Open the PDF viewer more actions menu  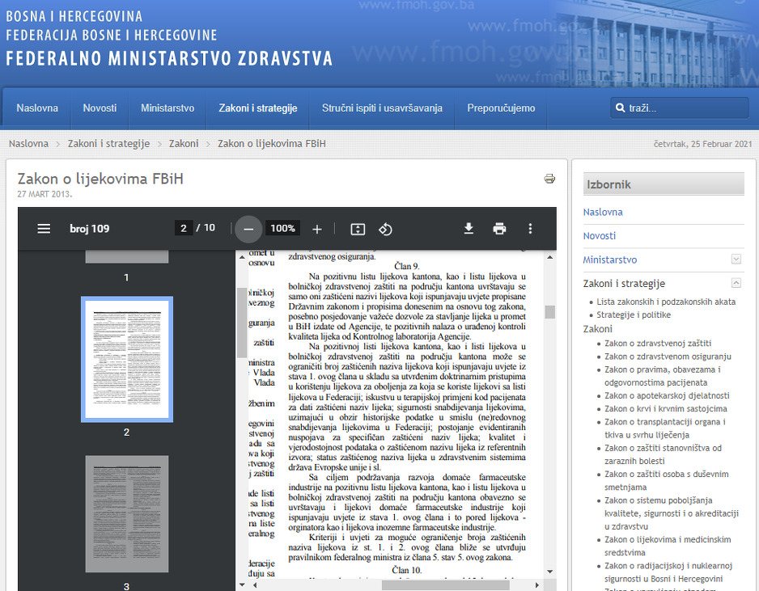[x=530, y=229]
